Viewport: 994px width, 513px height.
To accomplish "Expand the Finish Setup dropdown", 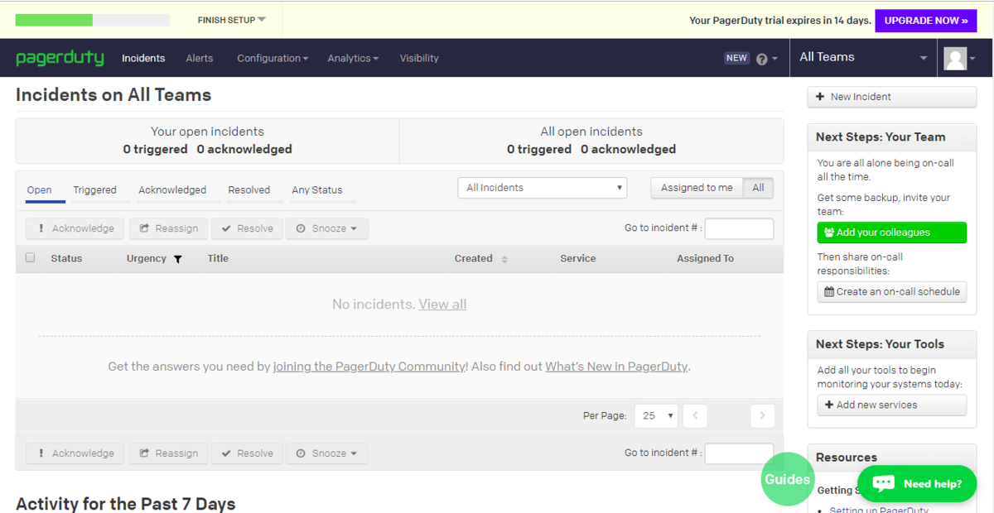I will 232,20.
